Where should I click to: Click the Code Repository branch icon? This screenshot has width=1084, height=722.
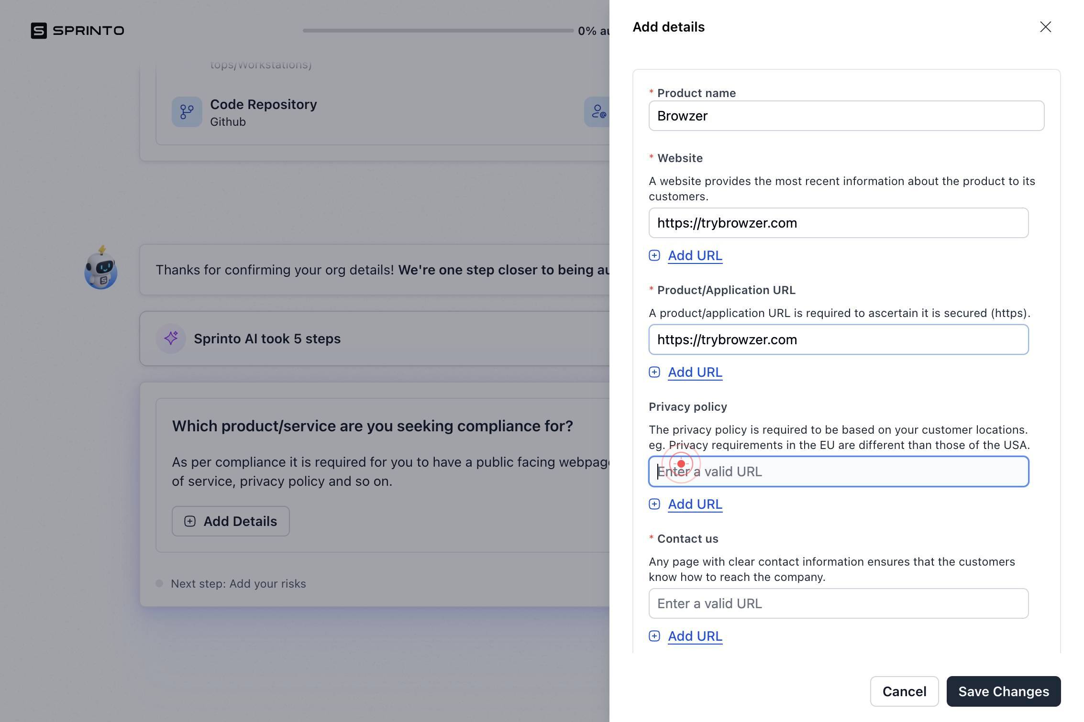187,112
